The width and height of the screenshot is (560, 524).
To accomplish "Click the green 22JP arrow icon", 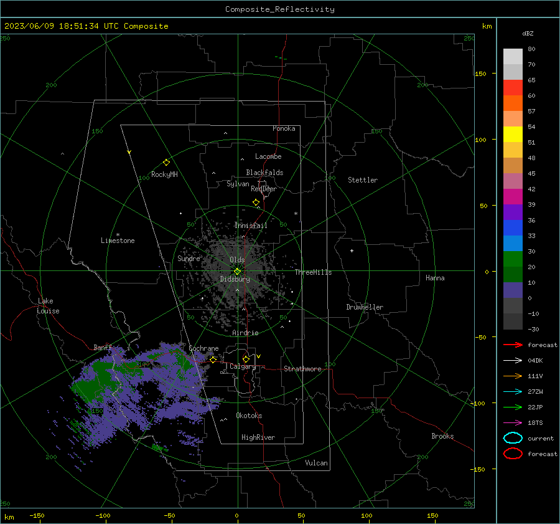I will coord(513,407).
